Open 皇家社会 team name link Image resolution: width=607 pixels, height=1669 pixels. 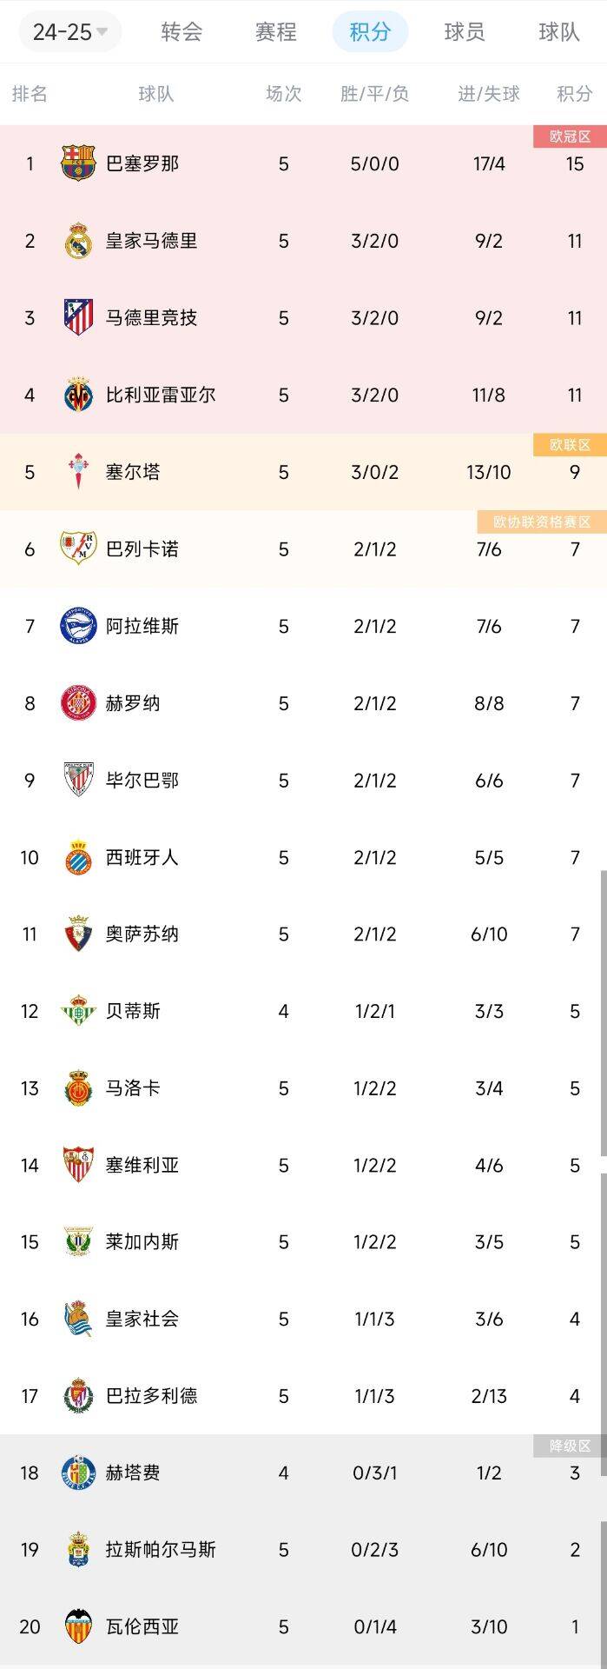[142, 1319]
